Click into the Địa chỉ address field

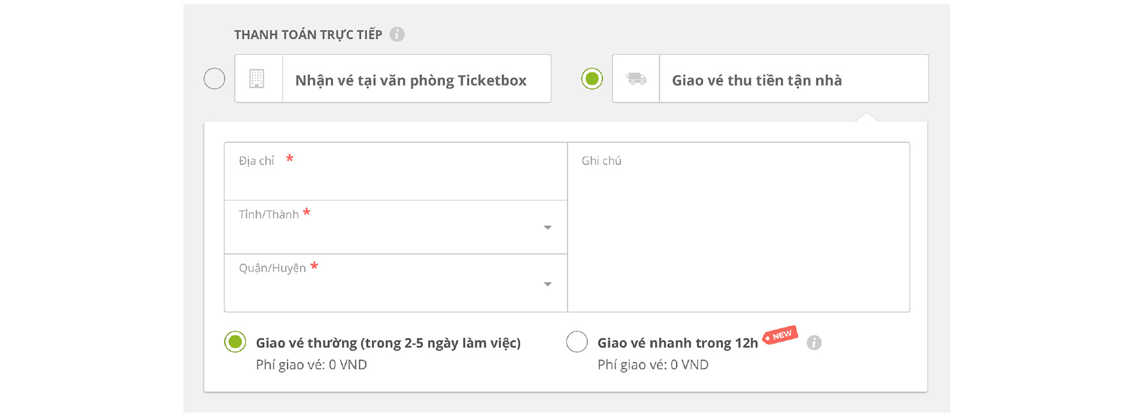(396, 172)
